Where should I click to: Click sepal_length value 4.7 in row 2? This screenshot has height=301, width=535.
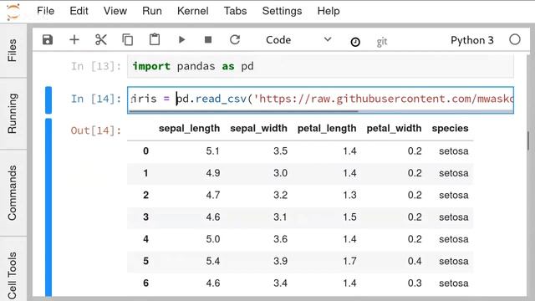click(x=212, y=195)
